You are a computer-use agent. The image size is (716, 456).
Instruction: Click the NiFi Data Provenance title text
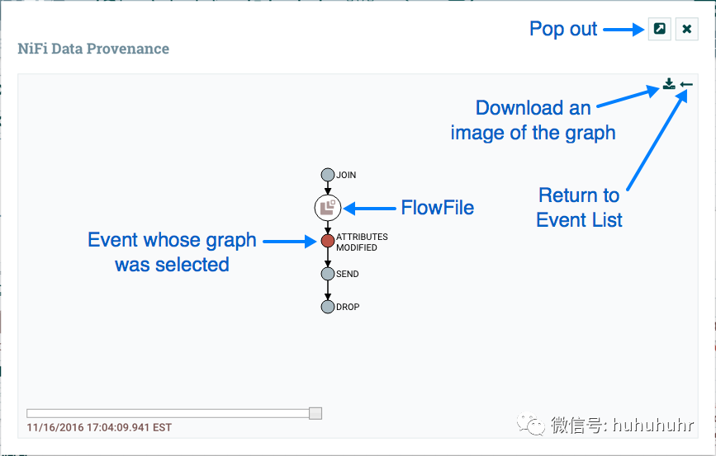click(93, 49)
